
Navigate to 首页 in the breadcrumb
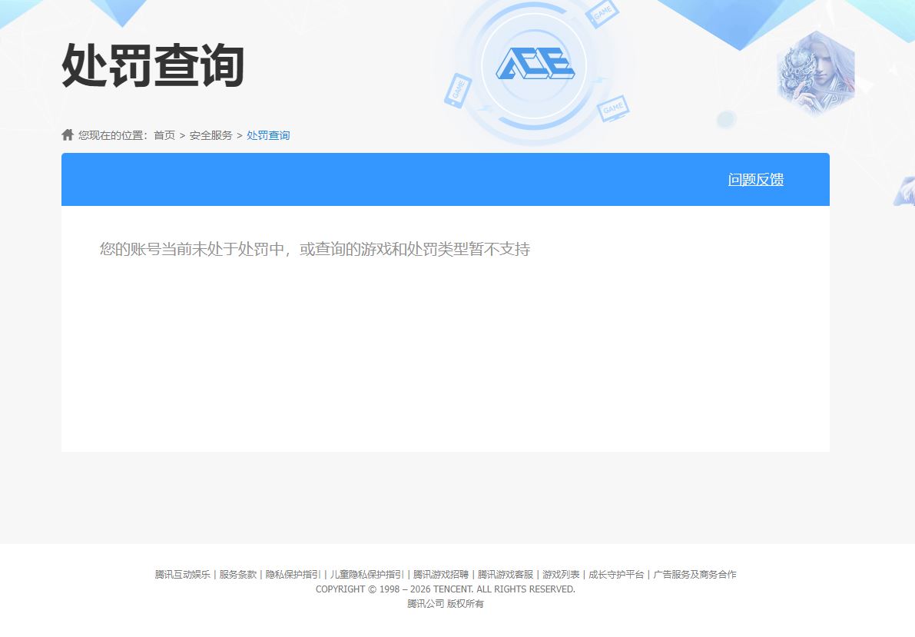163,135
